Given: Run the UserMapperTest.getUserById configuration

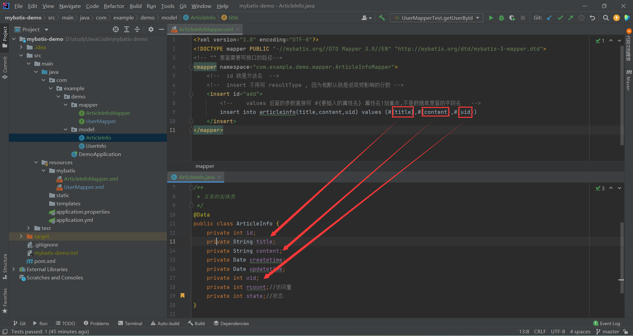Looking at the screenshot, I should 491,18.
